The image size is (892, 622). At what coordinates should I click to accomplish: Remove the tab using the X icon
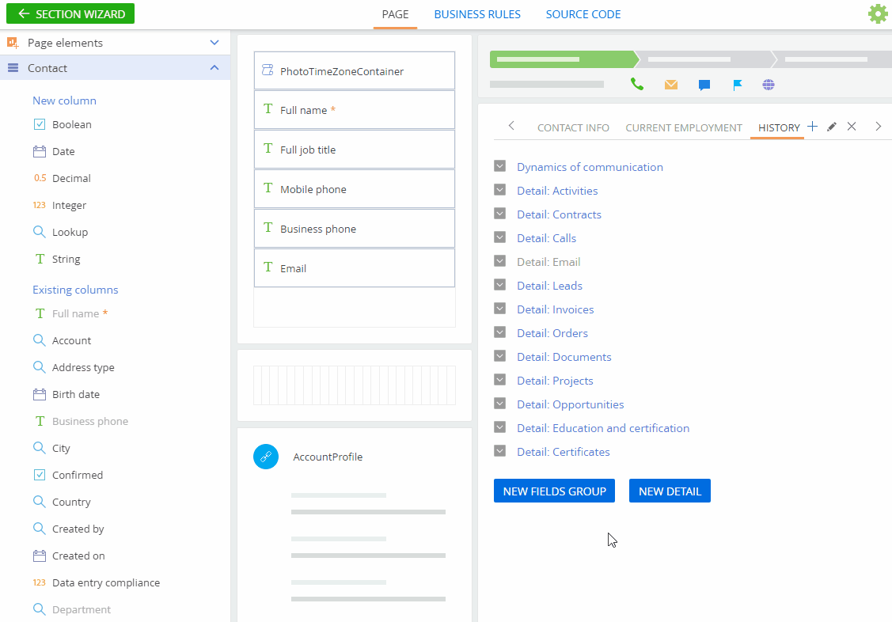[851, 127]
